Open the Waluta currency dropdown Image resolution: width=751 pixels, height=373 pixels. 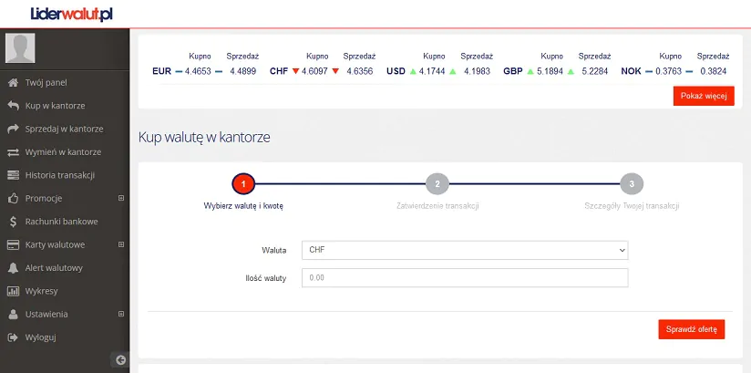tap(466, 249)
